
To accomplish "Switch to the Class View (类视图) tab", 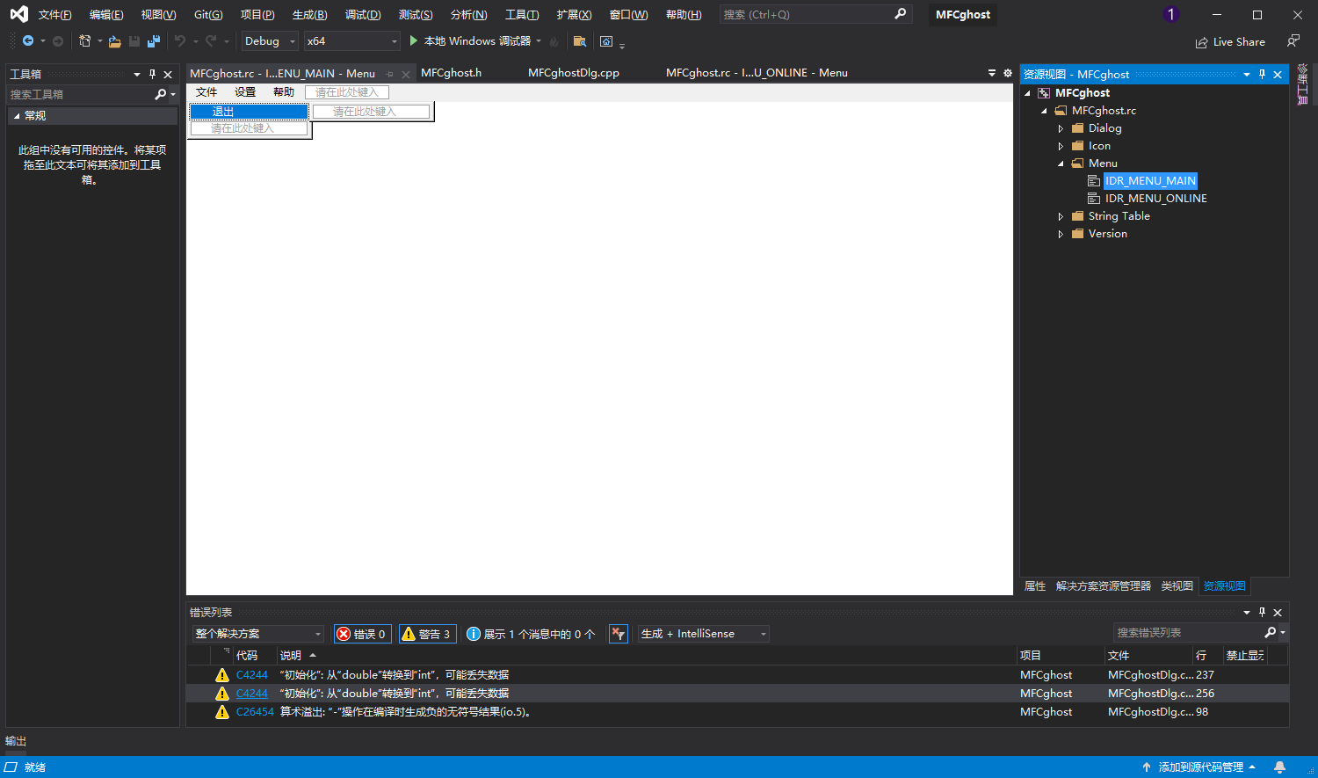I will (1177, 586).
